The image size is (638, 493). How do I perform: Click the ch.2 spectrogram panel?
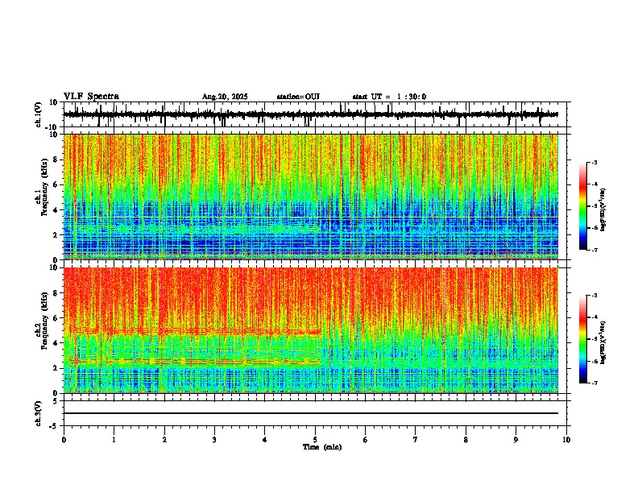click(x=310, y=330)
